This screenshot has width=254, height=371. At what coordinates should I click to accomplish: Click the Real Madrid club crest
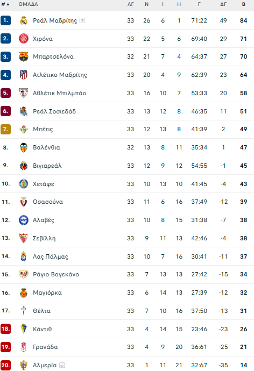(24, 20)
